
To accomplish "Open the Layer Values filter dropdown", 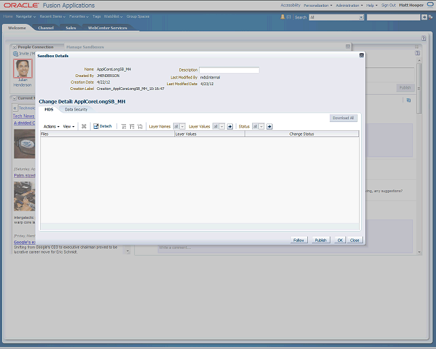I will tap(219, 127).
